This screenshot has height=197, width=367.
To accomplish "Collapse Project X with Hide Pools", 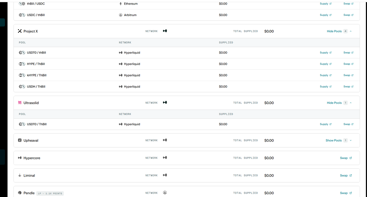I will 339,31.
